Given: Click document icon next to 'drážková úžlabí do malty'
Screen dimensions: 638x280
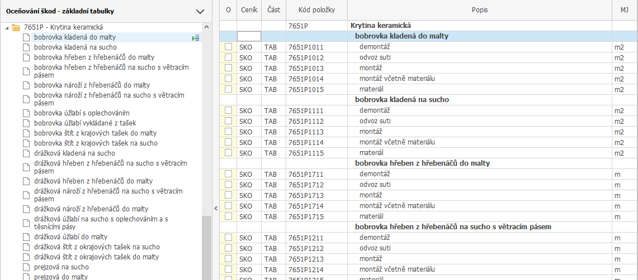Looking at the screenshot, I should pos(26,237).
